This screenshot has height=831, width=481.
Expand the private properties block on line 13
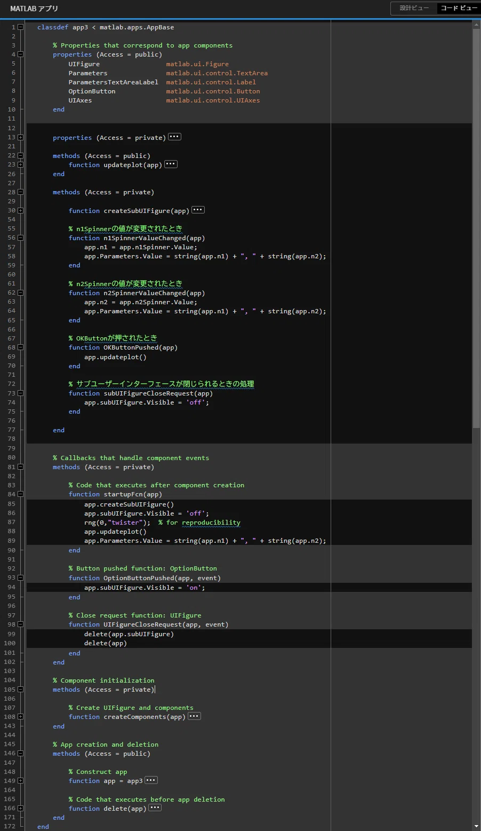pos(21,137)
